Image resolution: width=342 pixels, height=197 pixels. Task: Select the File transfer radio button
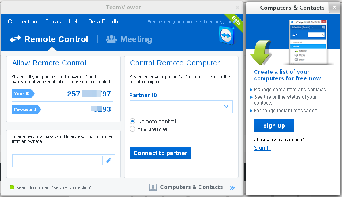tap(132, 129)
